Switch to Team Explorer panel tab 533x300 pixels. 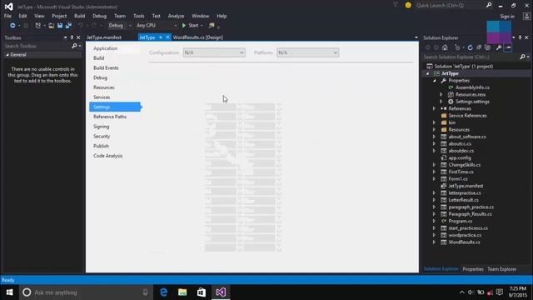tap(501, 269)
